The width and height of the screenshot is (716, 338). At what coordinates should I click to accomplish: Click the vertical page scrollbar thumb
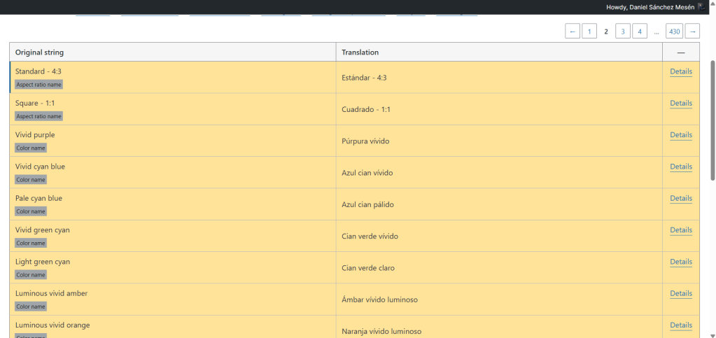pos(713,119)
